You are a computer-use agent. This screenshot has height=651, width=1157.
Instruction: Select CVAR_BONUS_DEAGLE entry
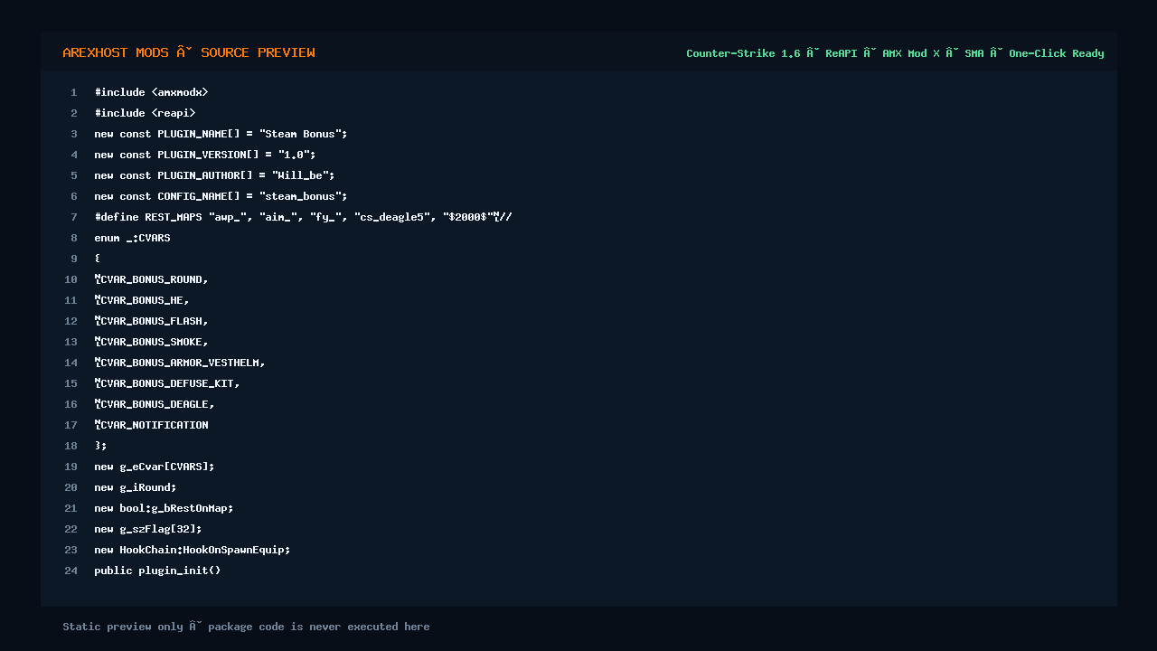click(155, 404)
